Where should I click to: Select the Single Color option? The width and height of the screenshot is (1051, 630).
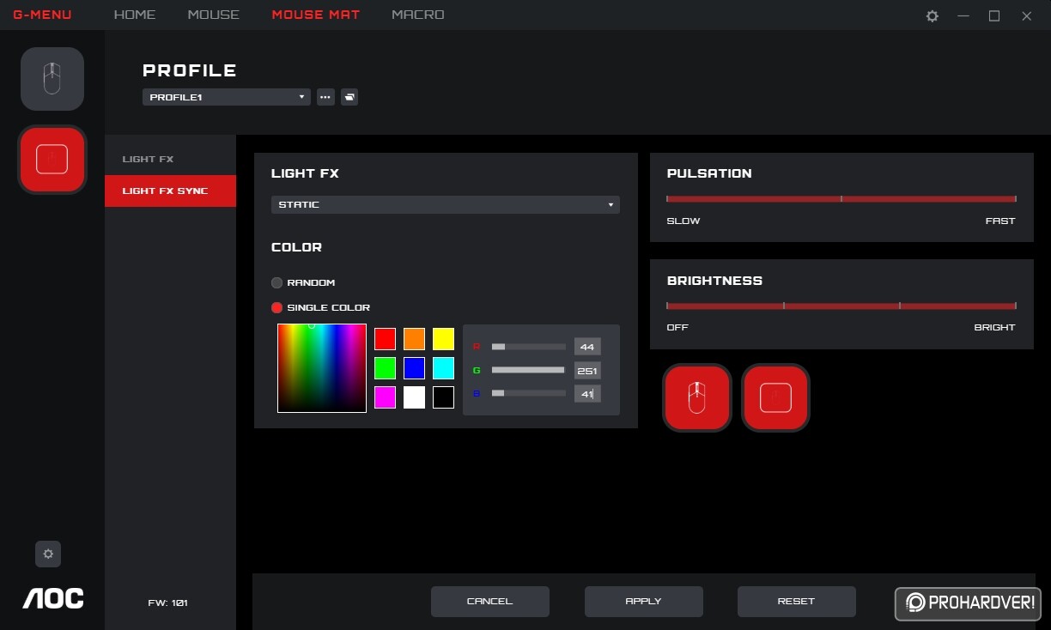tap(320, 307)
